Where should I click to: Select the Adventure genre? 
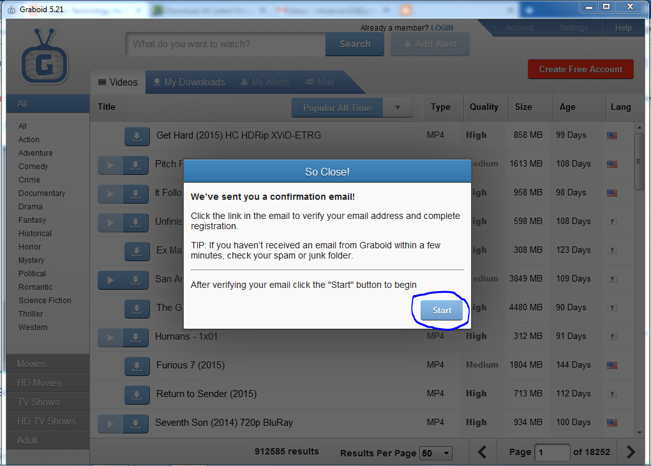click(x=35, y=153)
